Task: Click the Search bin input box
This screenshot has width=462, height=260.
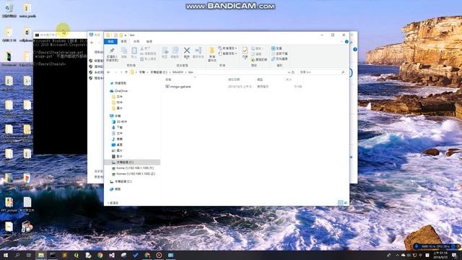Action: [321, 72]
